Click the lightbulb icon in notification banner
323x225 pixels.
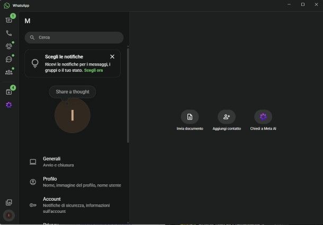tap(35, 63)
